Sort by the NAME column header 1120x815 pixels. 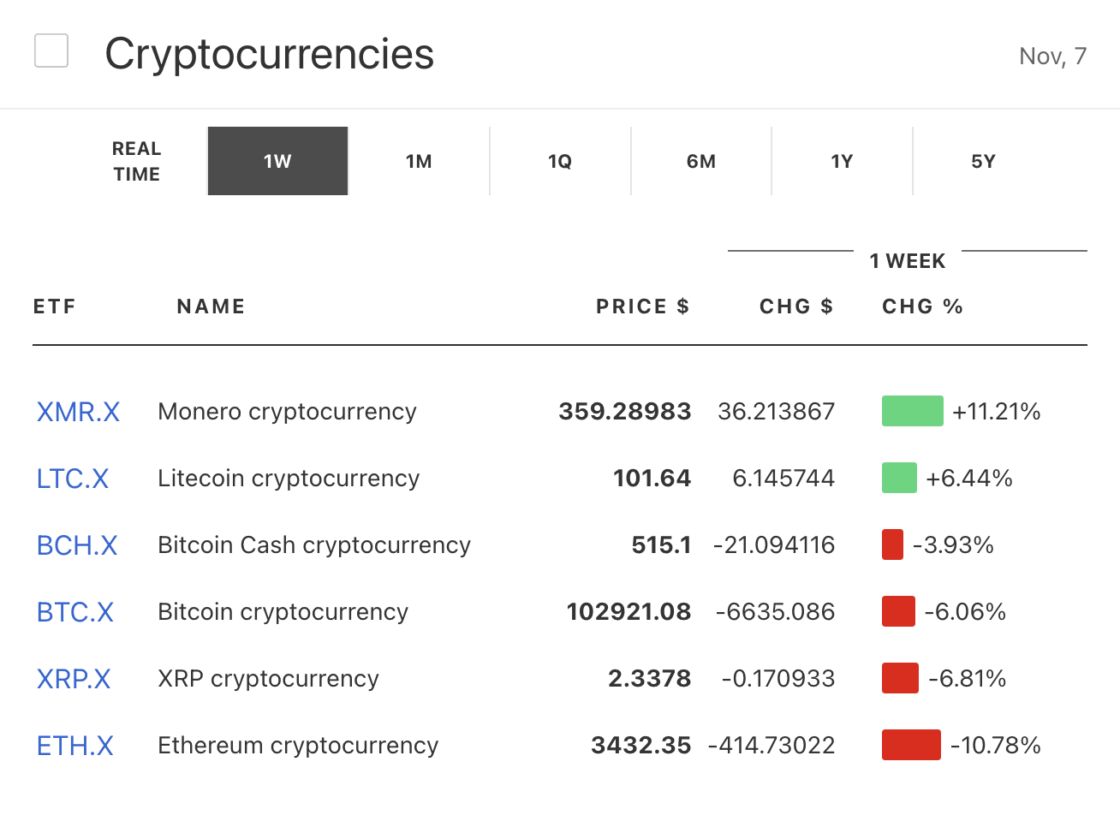pyautogui.click(x=211, y=306)
